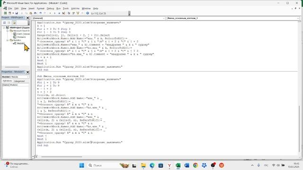This screenshot has height=170, width=303.
Task: Open the Insert object dropdown arrow
Action: [13, 13]
